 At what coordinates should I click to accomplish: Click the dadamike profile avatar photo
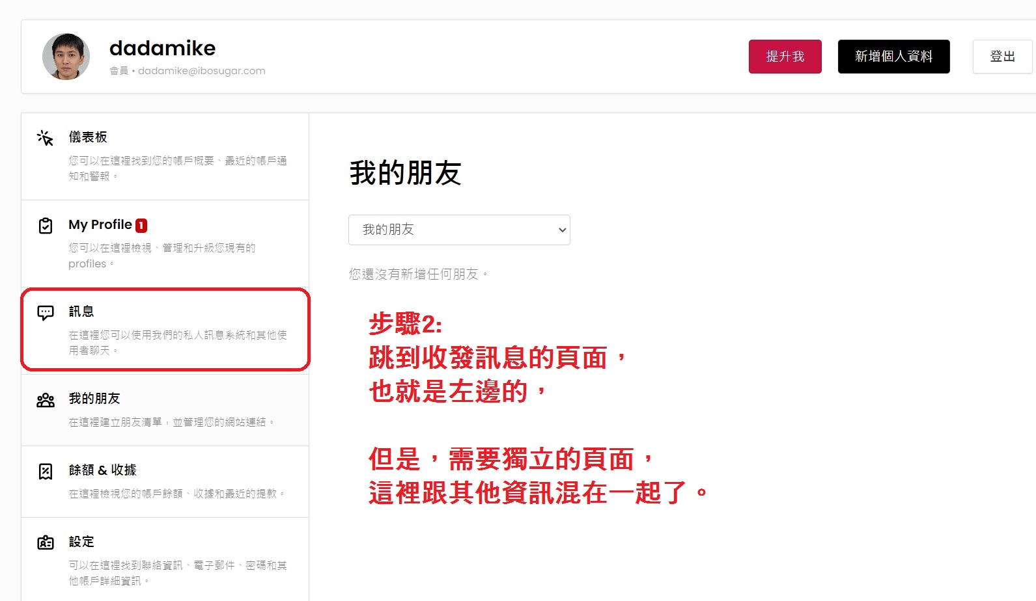[x=66, y=57]
